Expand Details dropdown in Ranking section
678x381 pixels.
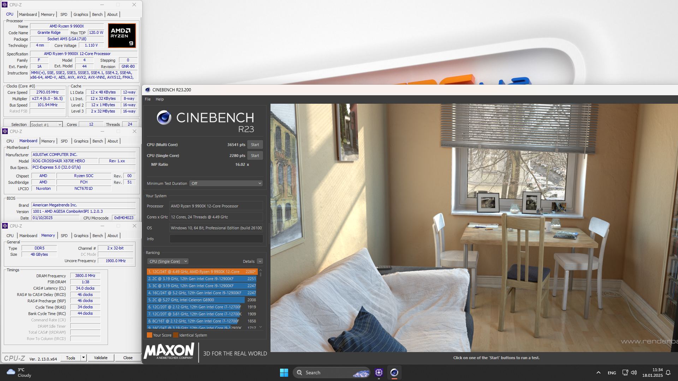coord(260,261)
